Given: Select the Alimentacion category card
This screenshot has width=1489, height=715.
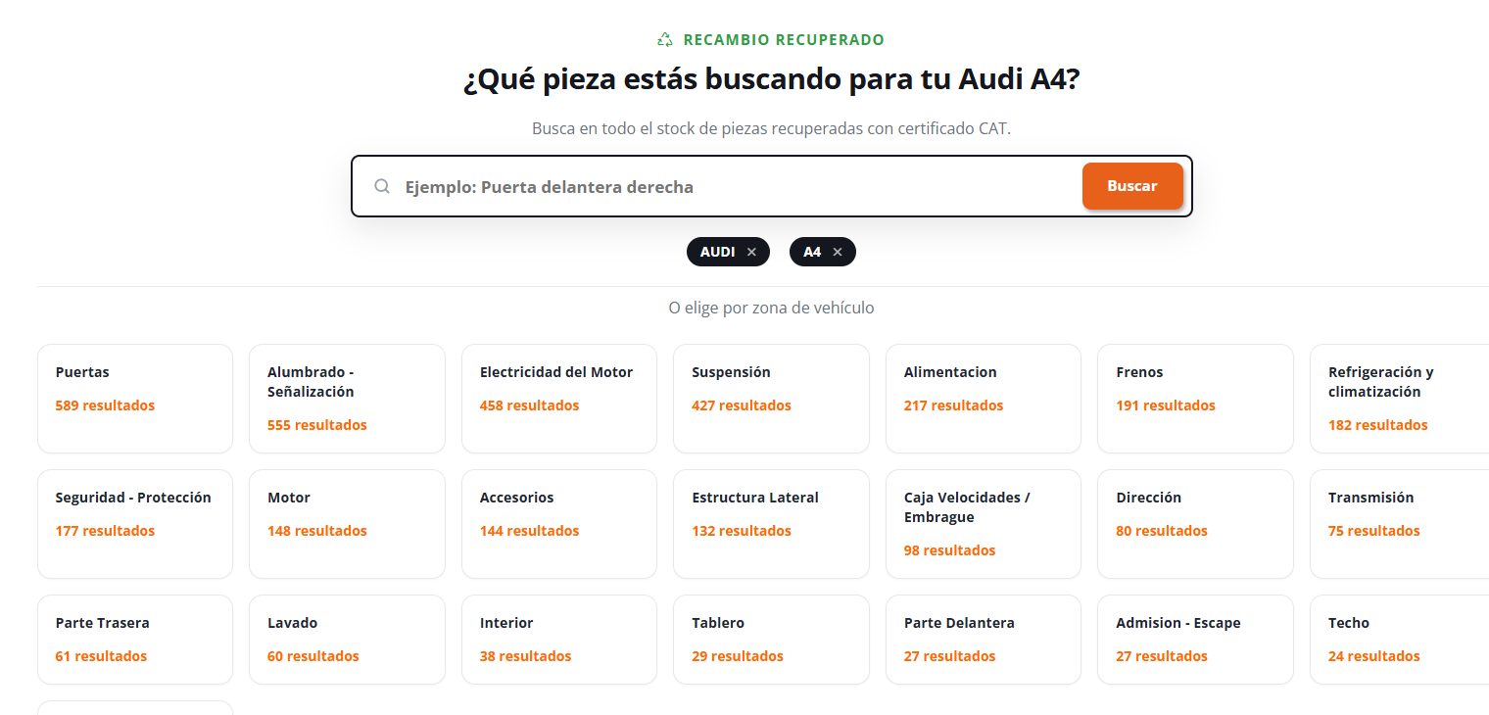Looking at the screenshot, I should click(x=984, y=399).
